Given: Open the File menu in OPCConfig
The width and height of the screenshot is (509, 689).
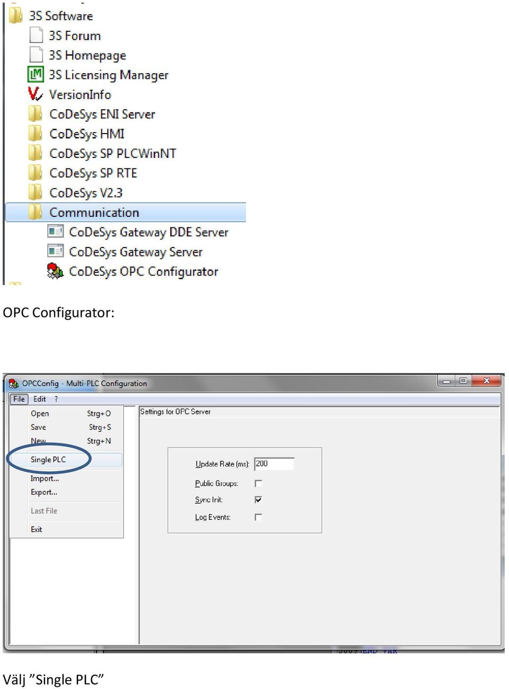Looking at the screenshot, I should click(19, 399).
